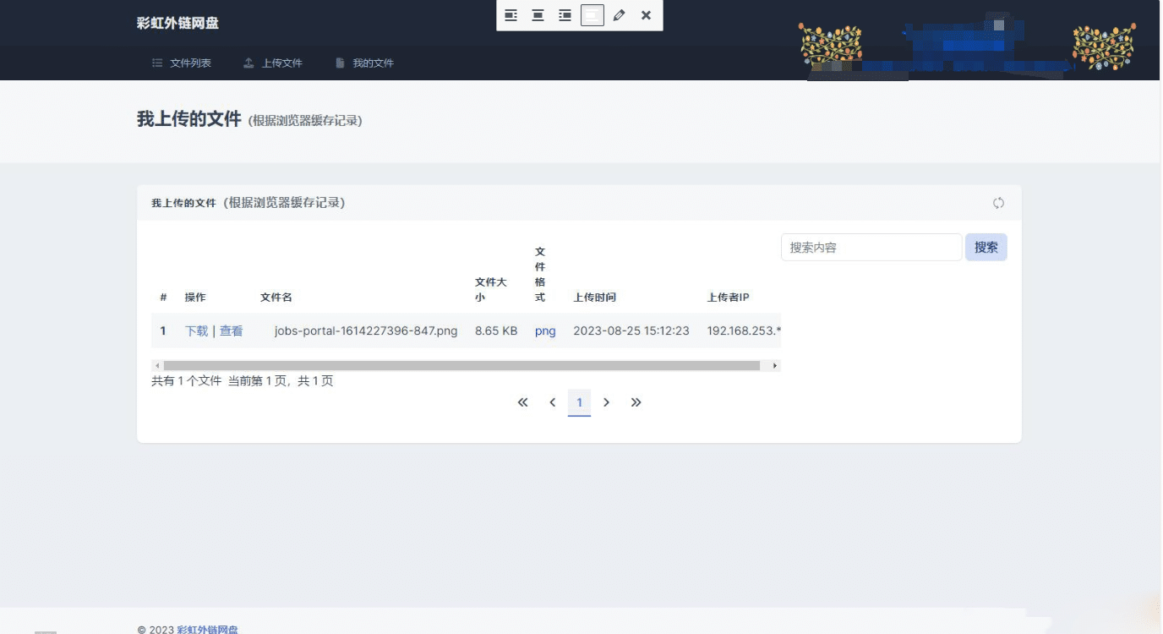Open 我的文件 navigation item
1163x634 pixels.
click(x=364, y=63)
